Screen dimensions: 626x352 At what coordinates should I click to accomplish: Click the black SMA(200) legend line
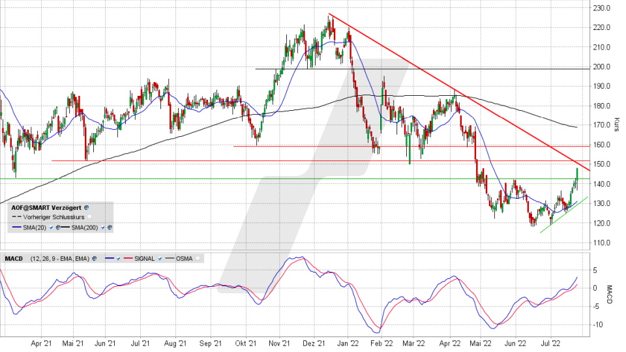[x=65, y=227]
